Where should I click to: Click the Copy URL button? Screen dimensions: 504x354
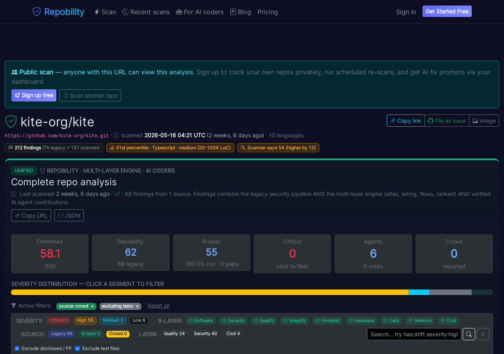31,215
